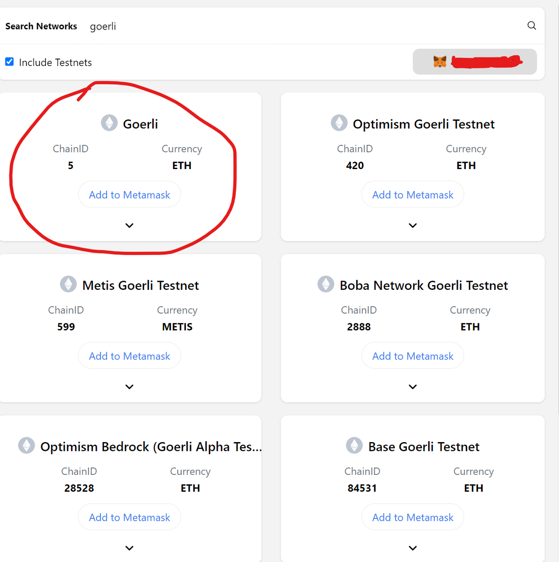The width and height of the screenshot is (559, 562).
Task: Click the Search Networks label
Action: [41, 26]
